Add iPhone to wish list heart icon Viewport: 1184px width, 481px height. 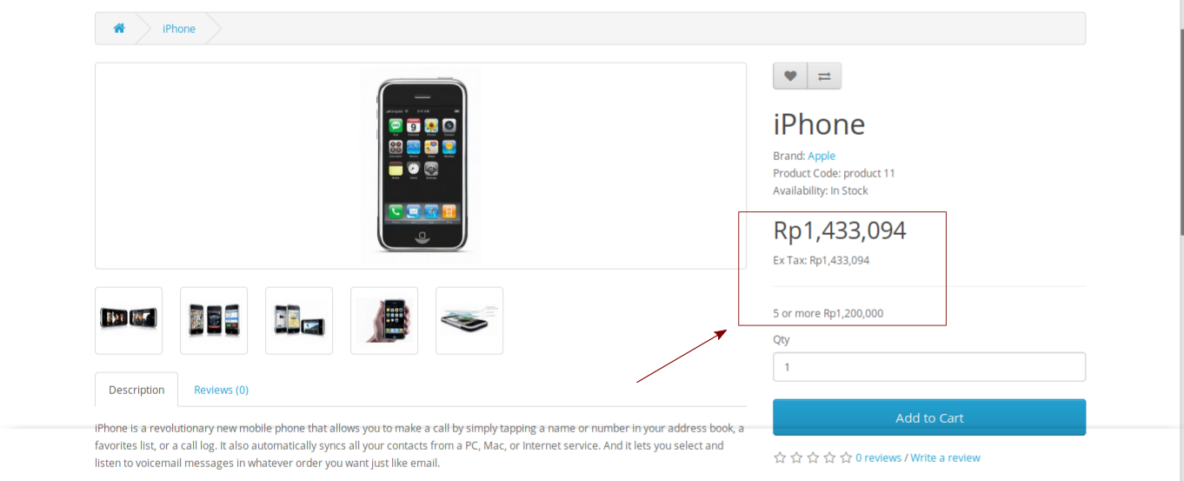pos(790,76)
